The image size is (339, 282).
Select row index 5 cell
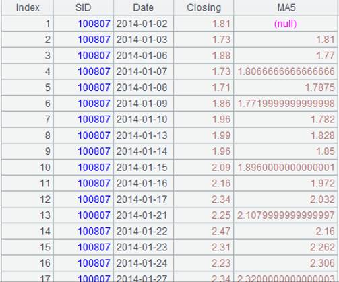click(x=28, y=87)
